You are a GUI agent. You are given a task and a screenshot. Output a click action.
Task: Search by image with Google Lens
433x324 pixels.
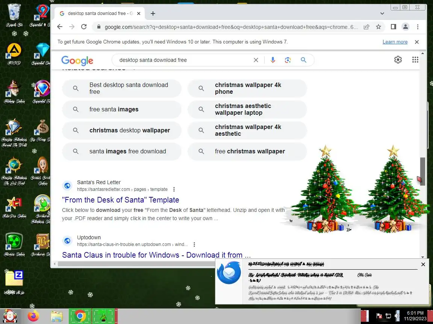click(288, 60)
